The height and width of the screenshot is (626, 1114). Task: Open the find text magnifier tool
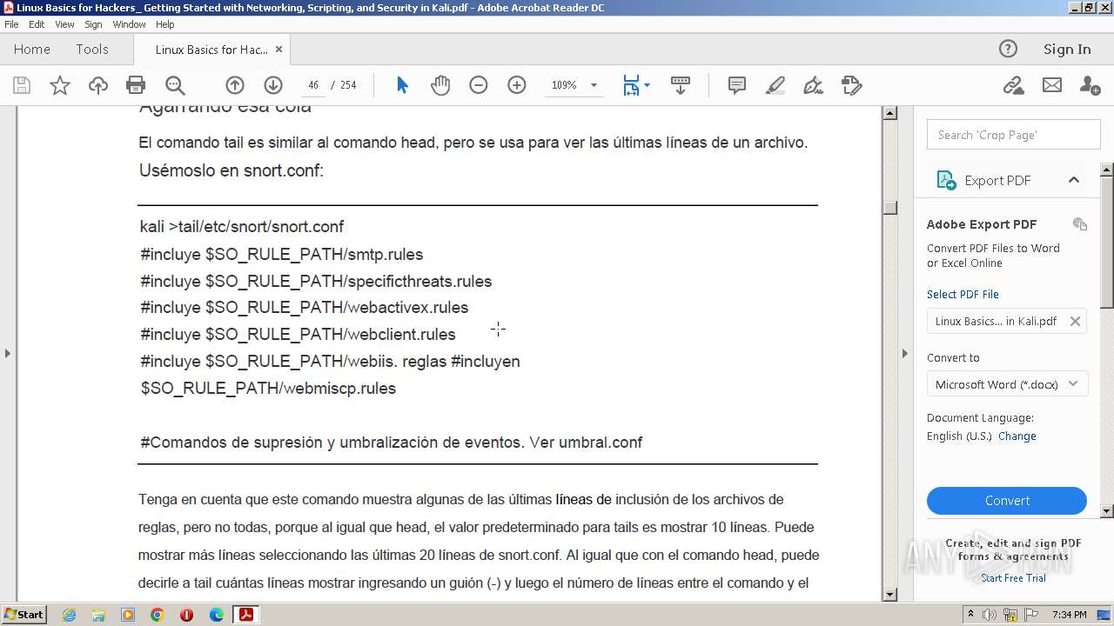coord(175,85)
